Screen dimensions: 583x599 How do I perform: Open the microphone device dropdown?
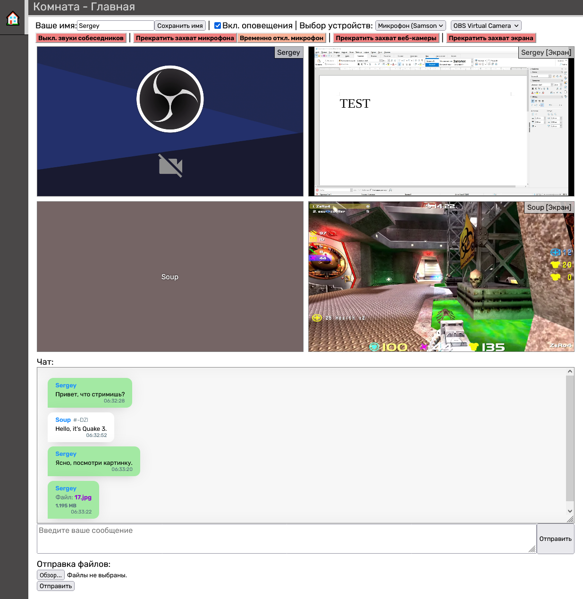click(x=411, y=26)
